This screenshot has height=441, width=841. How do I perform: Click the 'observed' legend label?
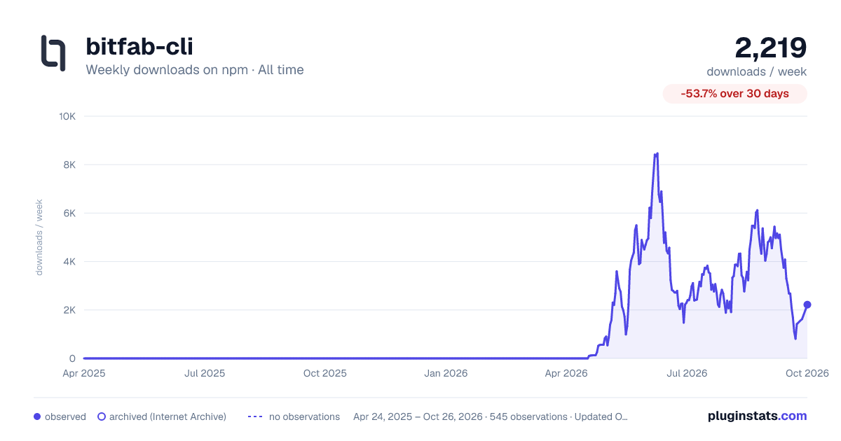(65, 416)
